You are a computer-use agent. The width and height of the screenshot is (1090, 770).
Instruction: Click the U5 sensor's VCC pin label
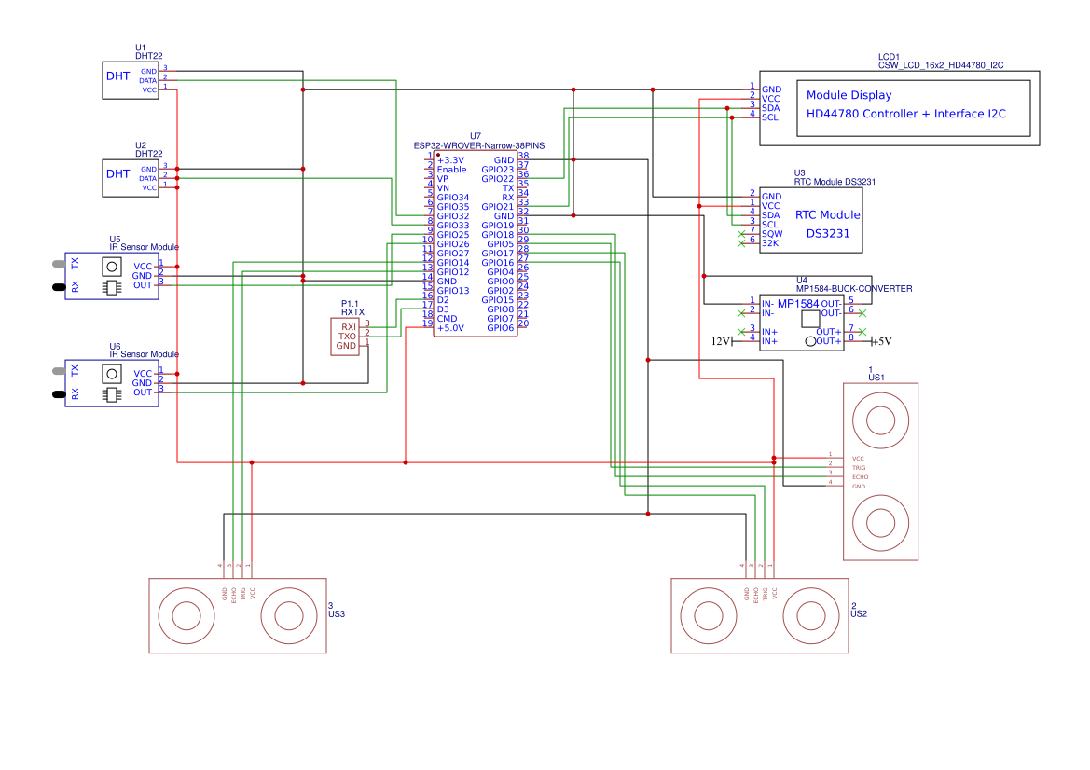(x=143, y=267)
